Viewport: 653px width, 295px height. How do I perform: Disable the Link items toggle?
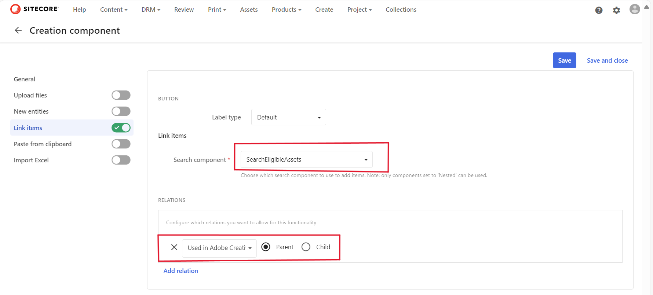tap(121, 128)
